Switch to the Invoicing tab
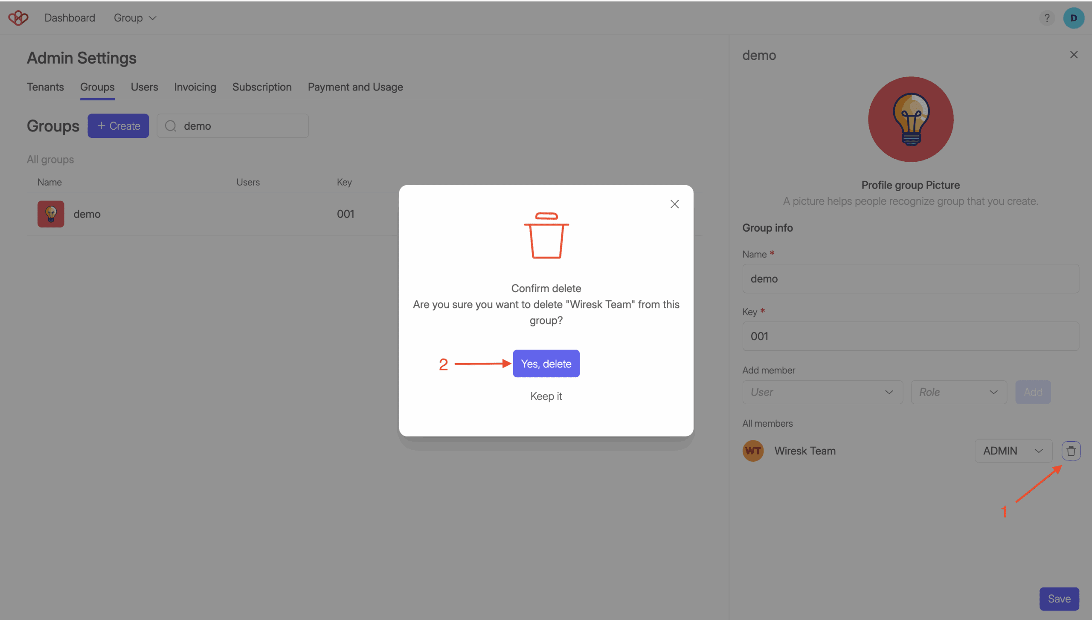The height and width of the screenshot is (620, 1092). 195,87
